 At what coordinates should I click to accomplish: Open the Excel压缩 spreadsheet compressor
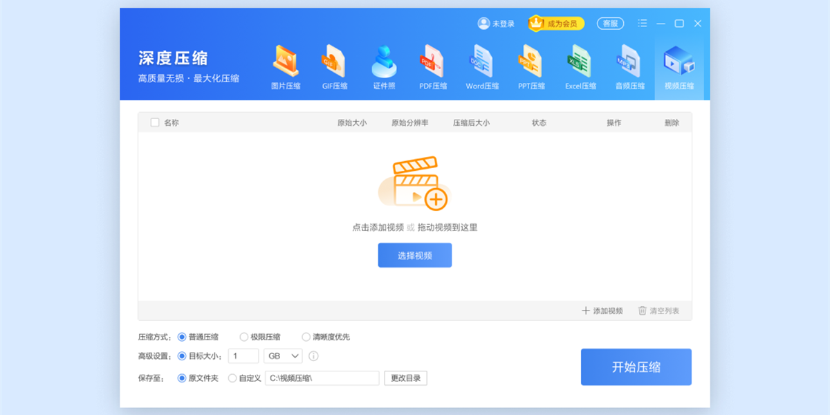580,66
